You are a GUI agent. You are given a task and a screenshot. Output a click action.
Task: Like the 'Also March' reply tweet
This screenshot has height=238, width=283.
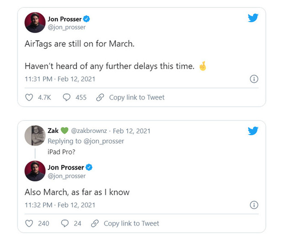[x=29, y=223]
